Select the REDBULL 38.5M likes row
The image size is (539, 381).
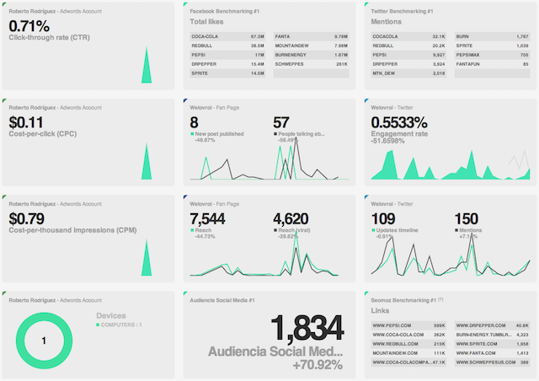click(227, 46)
